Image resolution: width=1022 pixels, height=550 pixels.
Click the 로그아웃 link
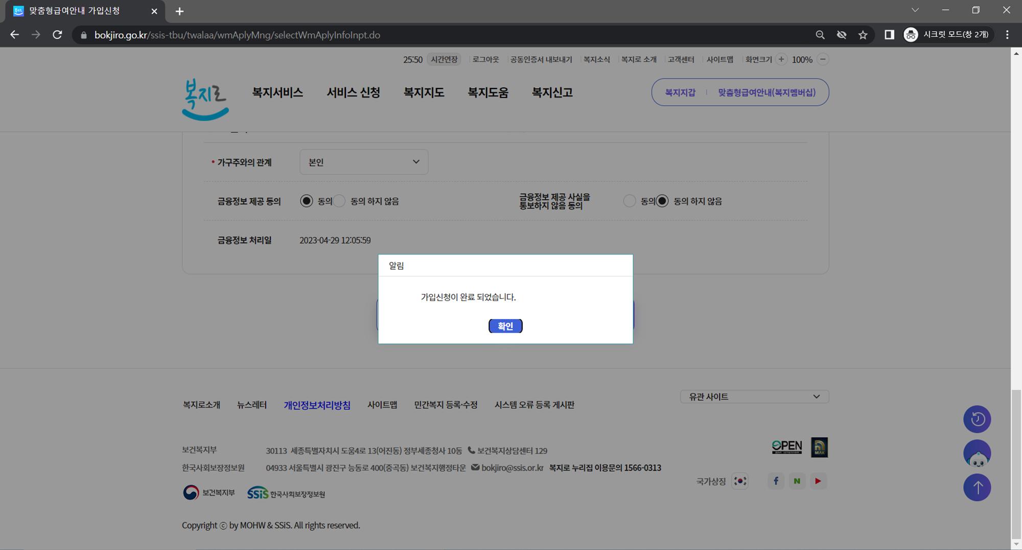485,59
